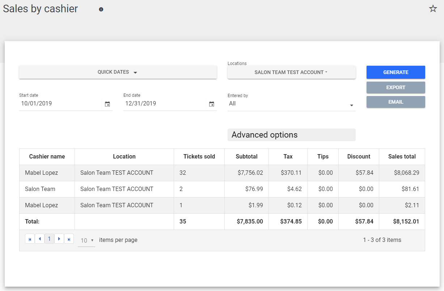The height and width of the screenshot is (291, 444).
Task: Open the End date calendar picker
Action: click(x=212, y=104)
